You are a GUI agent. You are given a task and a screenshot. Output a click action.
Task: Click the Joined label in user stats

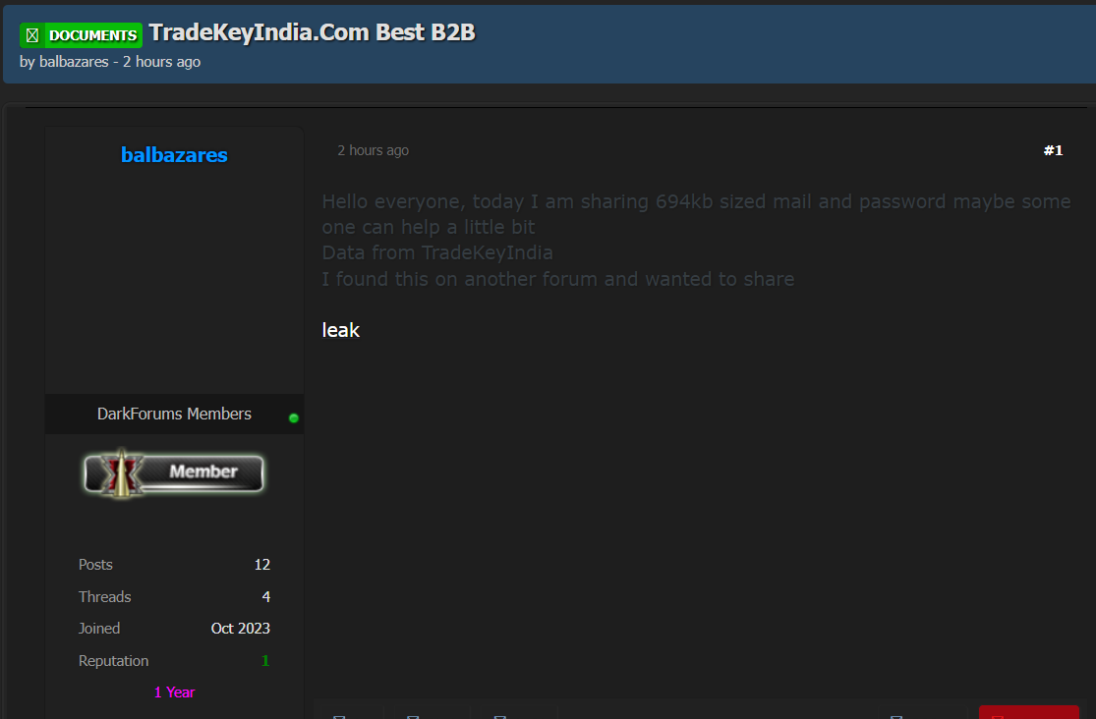click(99, 629)
